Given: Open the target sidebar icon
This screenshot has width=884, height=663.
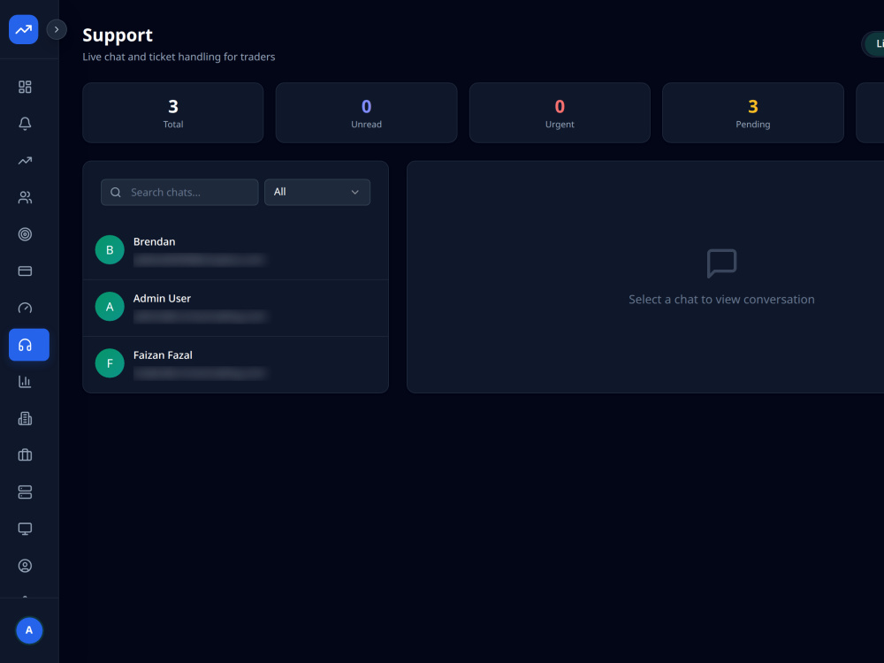Looking at the screenshot, I should tap(25, 234).
